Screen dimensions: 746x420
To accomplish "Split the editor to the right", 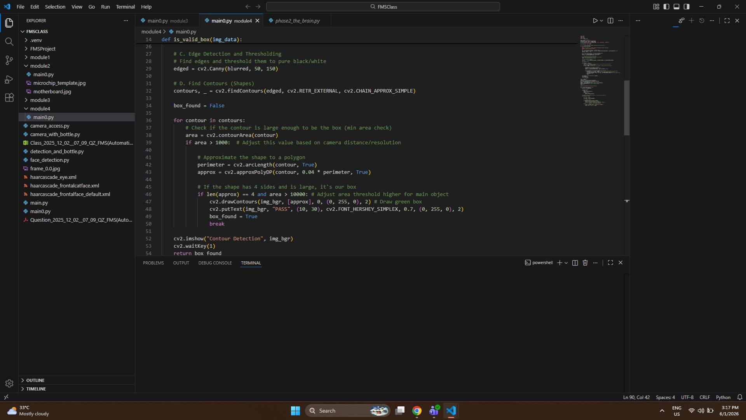I will 610,21.
